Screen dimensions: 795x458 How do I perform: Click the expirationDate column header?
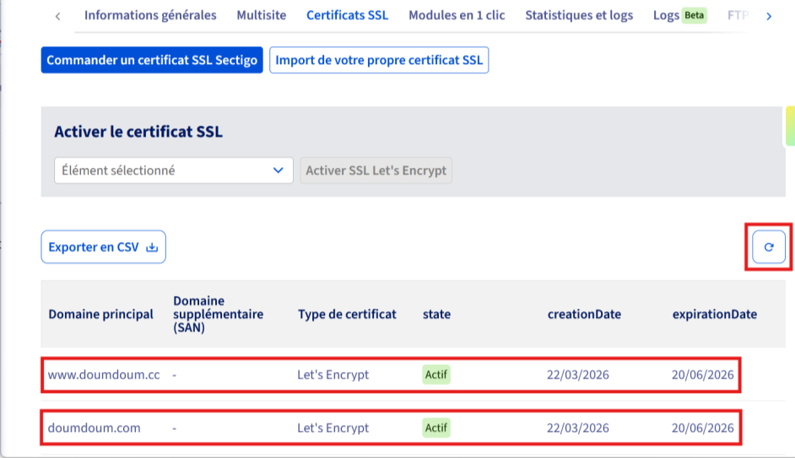click(x=714, y=314)
